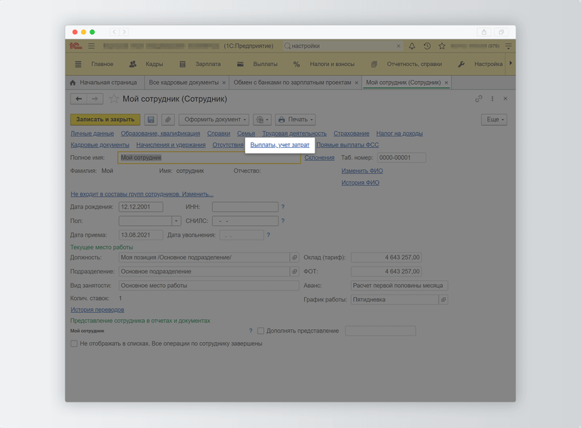This screenshot has height=428, width=581.
Task: Open the Прямые выплаты ФСС link
Action: [347, 145]
